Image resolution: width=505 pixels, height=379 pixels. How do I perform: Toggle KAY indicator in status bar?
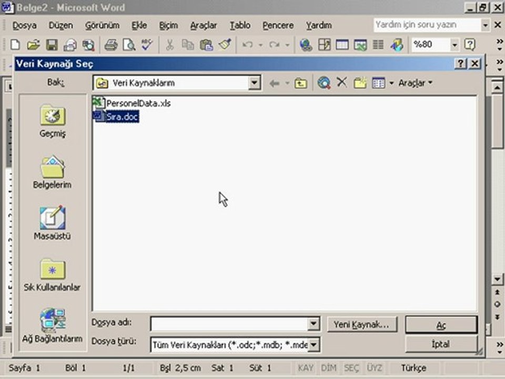305,368
